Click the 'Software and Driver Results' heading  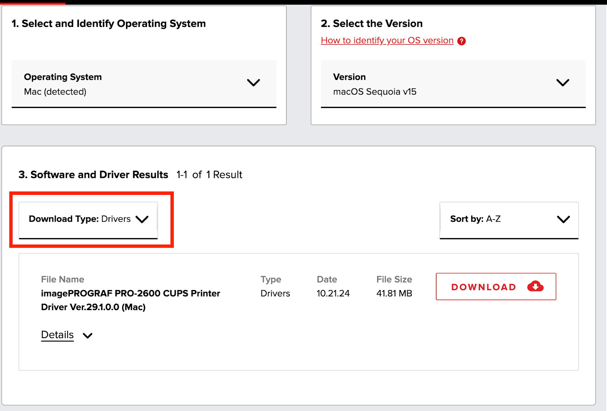93,174
